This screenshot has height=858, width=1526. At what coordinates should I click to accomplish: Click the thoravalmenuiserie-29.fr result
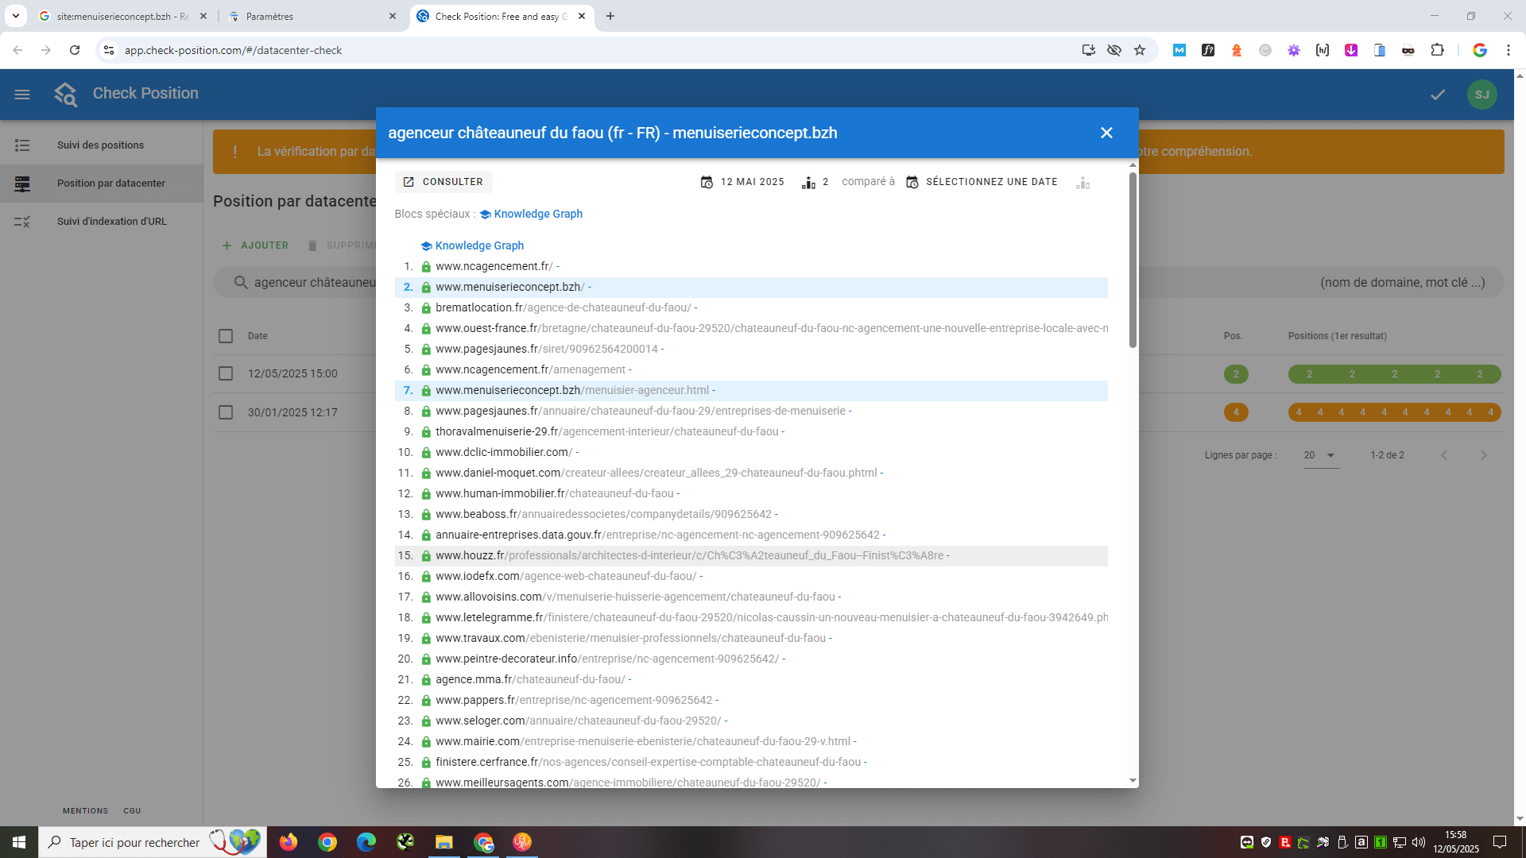(x=607, y=431)
